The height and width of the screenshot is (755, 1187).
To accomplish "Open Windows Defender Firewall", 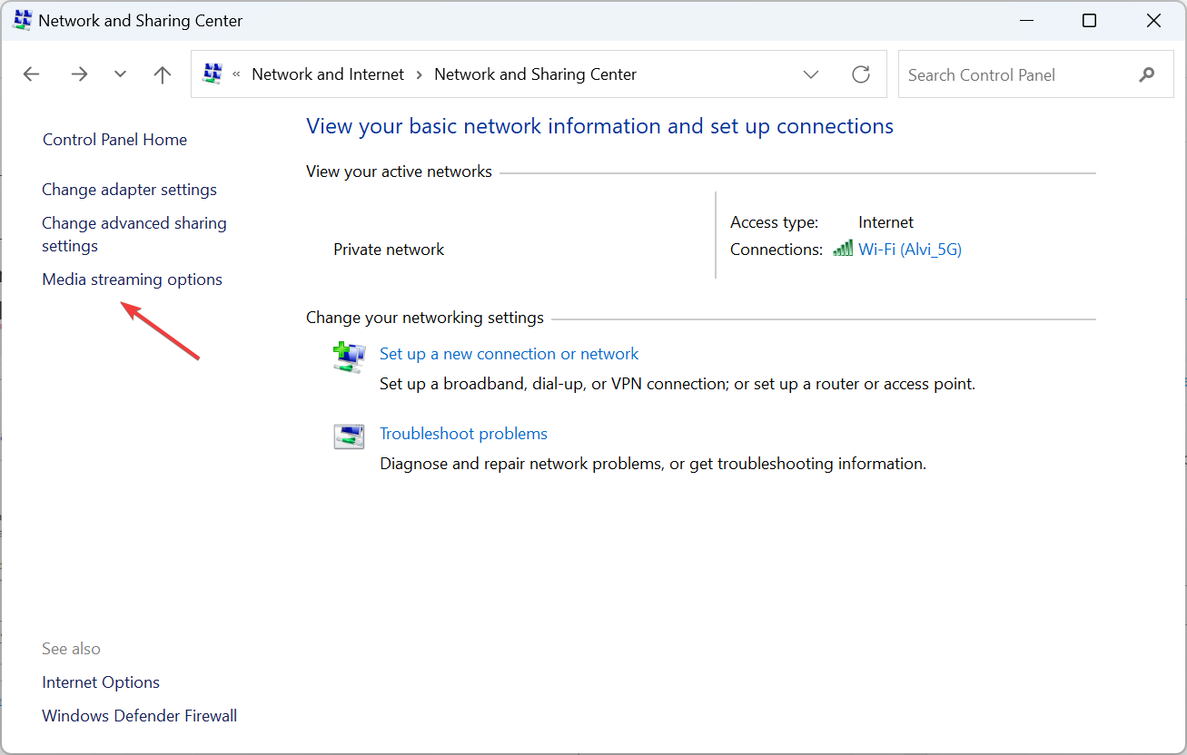I will [139, 715].
